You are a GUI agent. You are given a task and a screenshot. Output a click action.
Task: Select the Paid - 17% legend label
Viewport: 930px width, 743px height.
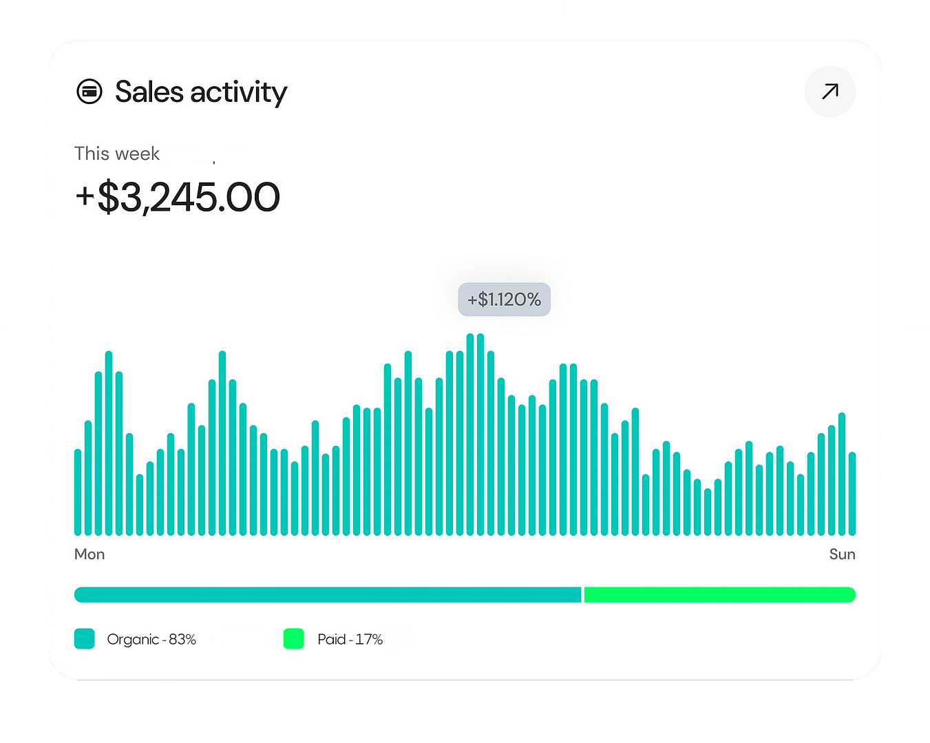(350, 640)
